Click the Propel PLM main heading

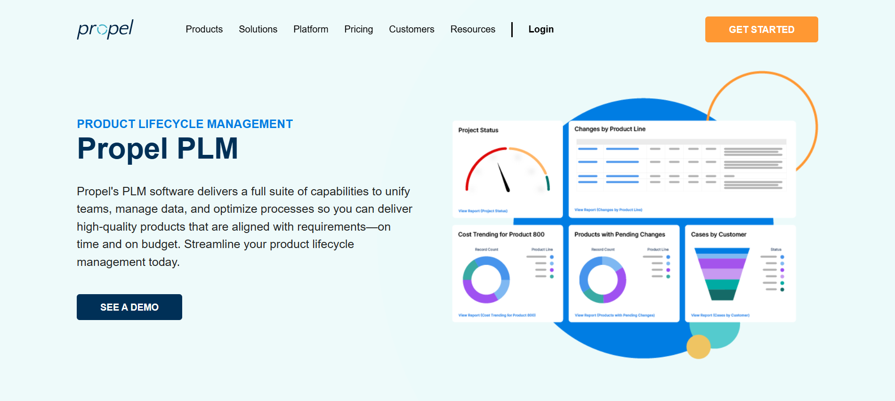coord(158,149)
